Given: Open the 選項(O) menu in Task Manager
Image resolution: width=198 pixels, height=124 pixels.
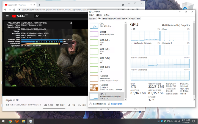Looking at the screenshot, I should point(99,15).
